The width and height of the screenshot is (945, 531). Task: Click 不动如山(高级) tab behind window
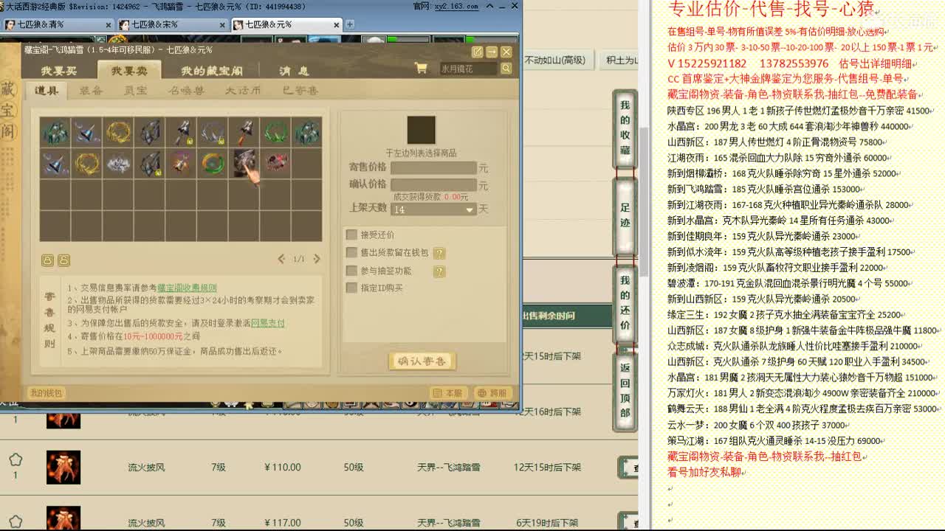[554, 60]
